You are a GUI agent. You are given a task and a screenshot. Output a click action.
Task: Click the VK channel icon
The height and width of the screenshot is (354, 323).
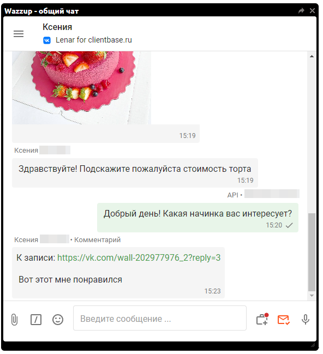47,40
